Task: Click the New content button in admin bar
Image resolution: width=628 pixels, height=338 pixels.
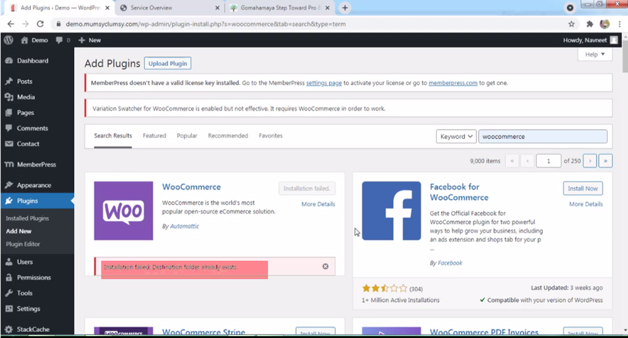Action: click(90, 40)
